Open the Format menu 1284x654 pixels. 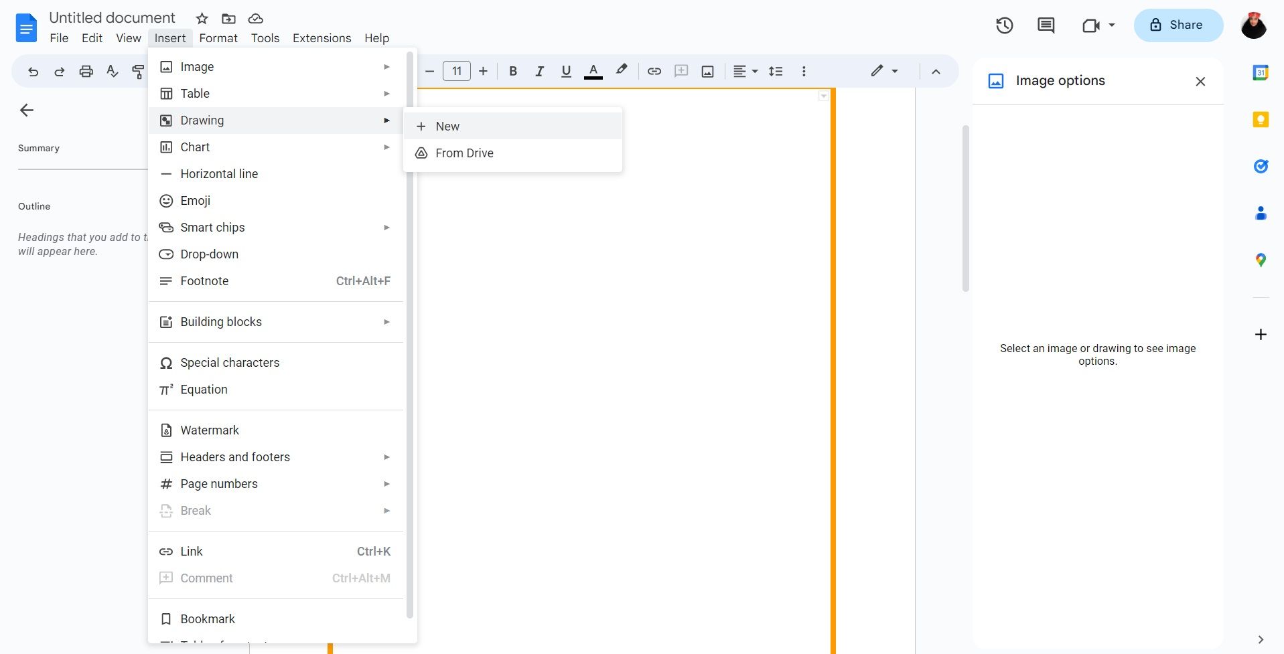click(x=218, y=38)
